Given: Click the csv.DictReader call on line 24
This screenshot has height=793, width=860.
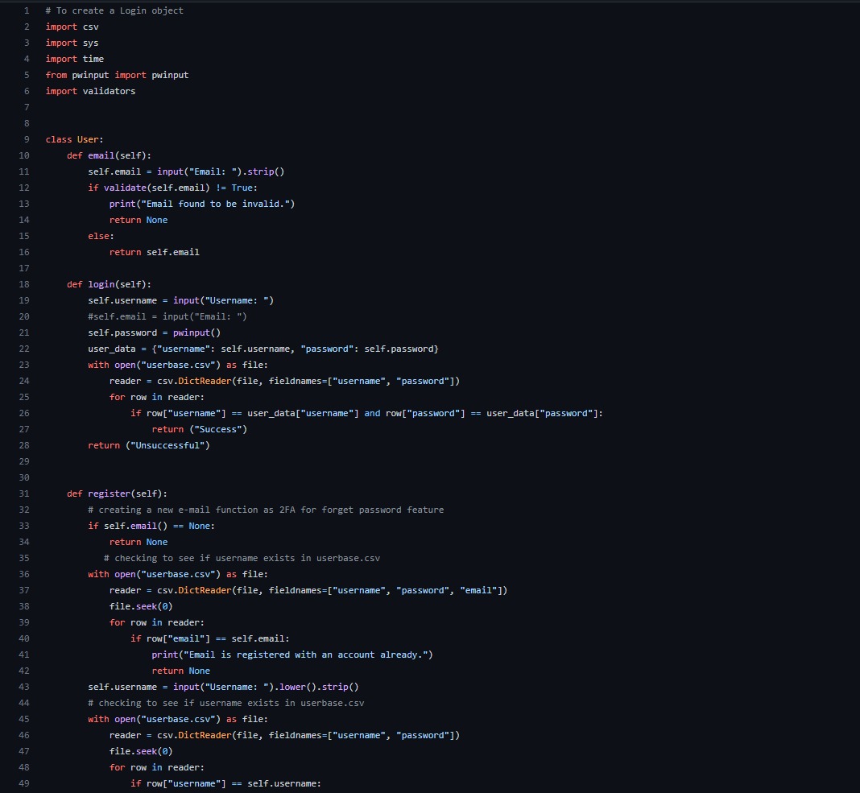Looking at the screenshot, I should (x=196, y=381).
